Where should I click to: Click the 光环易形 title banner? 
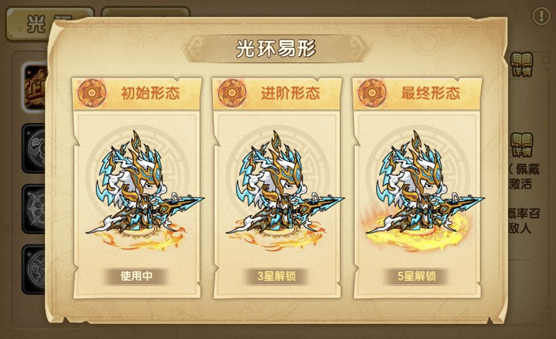[x=276, y=48]
